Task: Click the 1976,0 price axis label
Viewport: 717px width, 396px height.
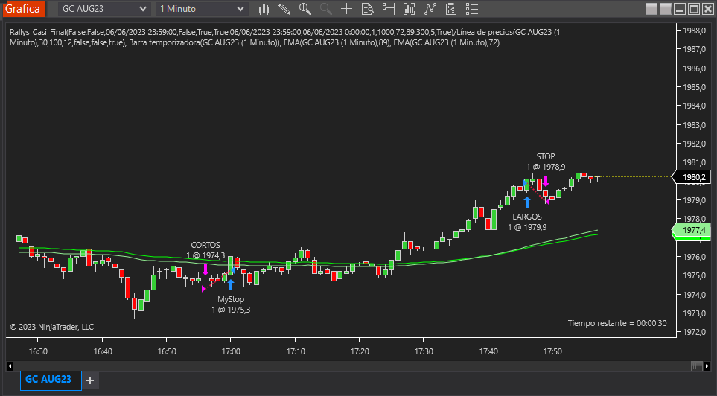Action: pyautogui.click(x=694, y=257)
